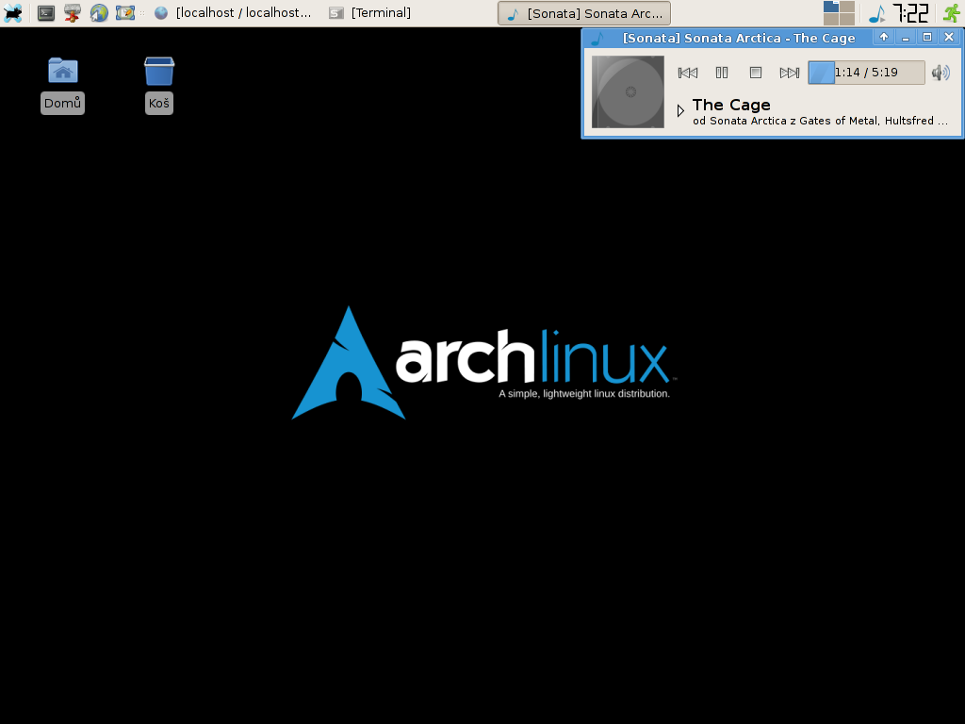The image size is (965, 724).
Task: Click The Cage song title
Action: 731,105
